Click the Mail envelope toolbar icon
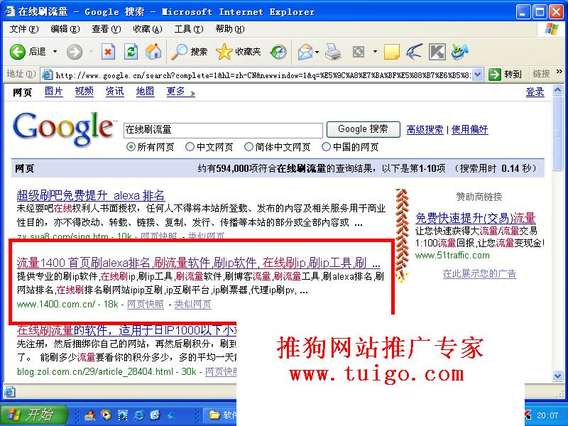Viewport: 568px width, 426px height. (305, 52)
